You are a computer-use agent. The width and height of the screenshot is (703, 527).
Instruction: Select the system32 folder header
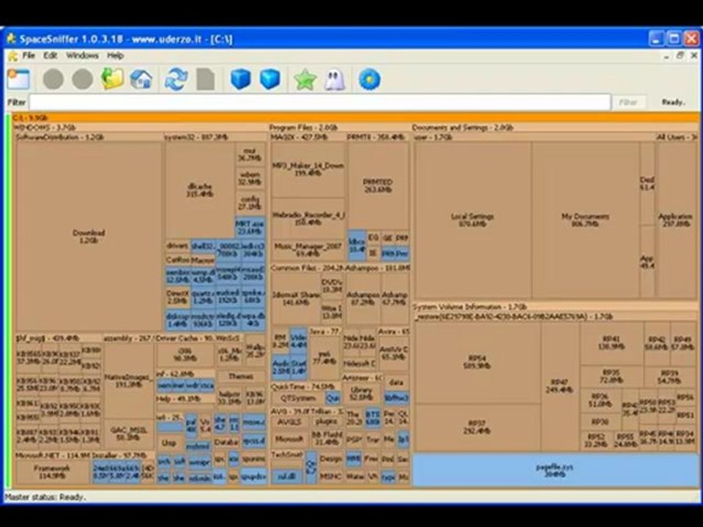point(215,137)
